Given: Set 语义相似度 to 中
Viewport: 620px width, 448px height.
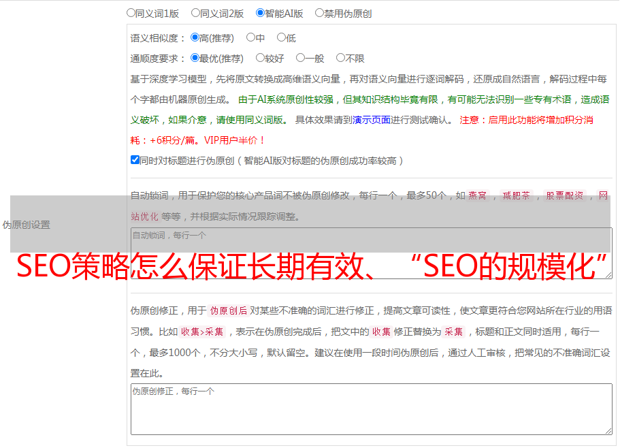Looking at the screenshot, I should coord(250,37).
